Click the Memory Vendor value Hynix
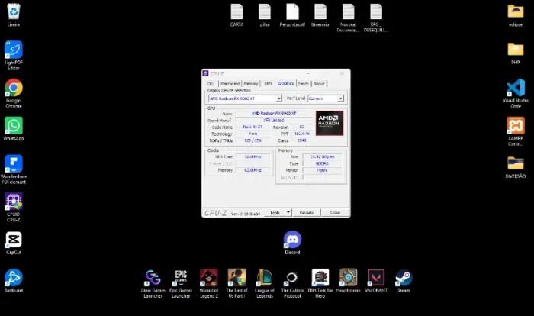Viewport: 534px width, 316px height. 322,170
